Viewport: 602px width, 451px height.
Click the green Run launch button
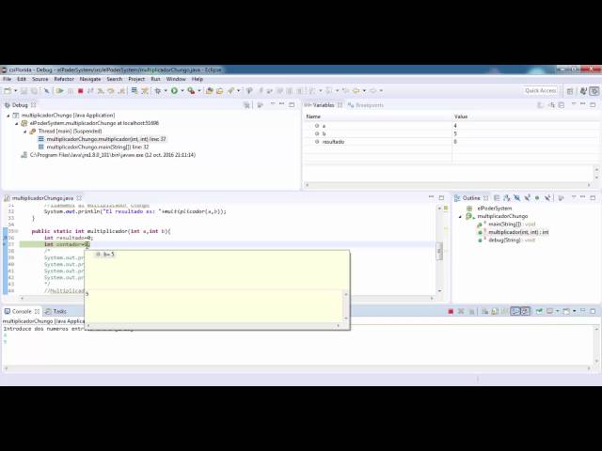tap(174, 91)
